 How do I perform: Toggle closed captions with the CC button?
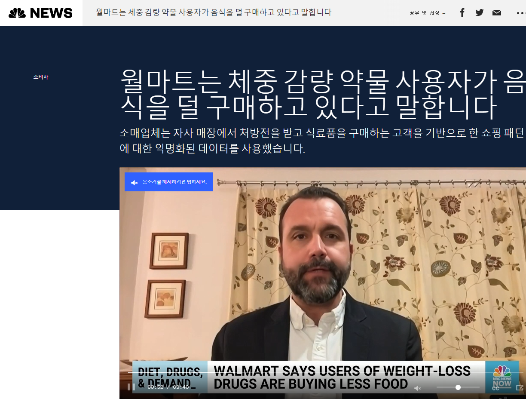click(495, 388)
